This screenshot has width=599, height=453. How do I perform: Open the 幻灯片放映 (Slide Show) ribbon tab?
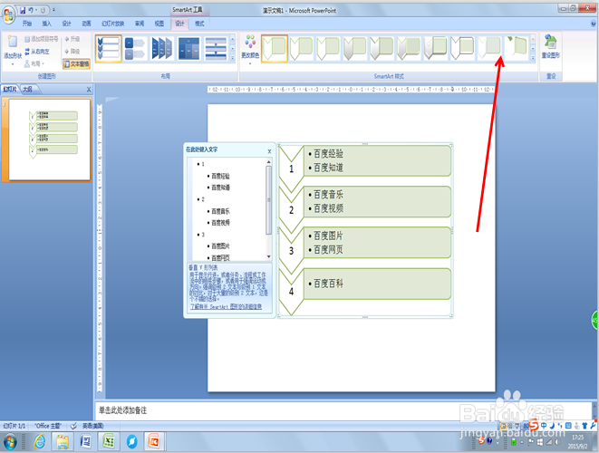112,24
